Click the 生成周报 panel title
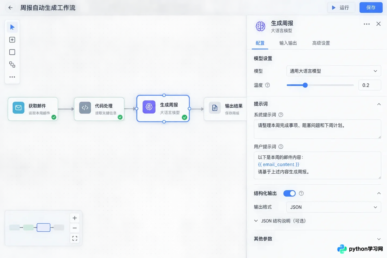Viewport: 387px width, 258px height. [x=282, y=23]
